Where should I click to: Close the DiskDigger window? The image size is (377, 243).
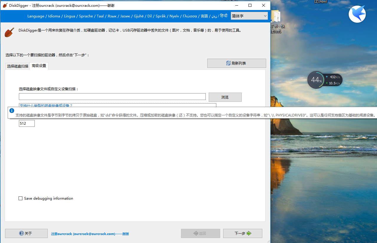pyautogui.click(x=264, y=5)
